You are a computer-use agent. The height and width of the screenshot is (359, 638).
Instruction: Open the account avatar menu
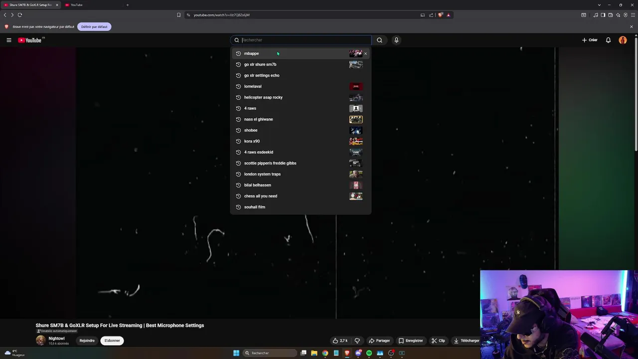pos(623,40)
